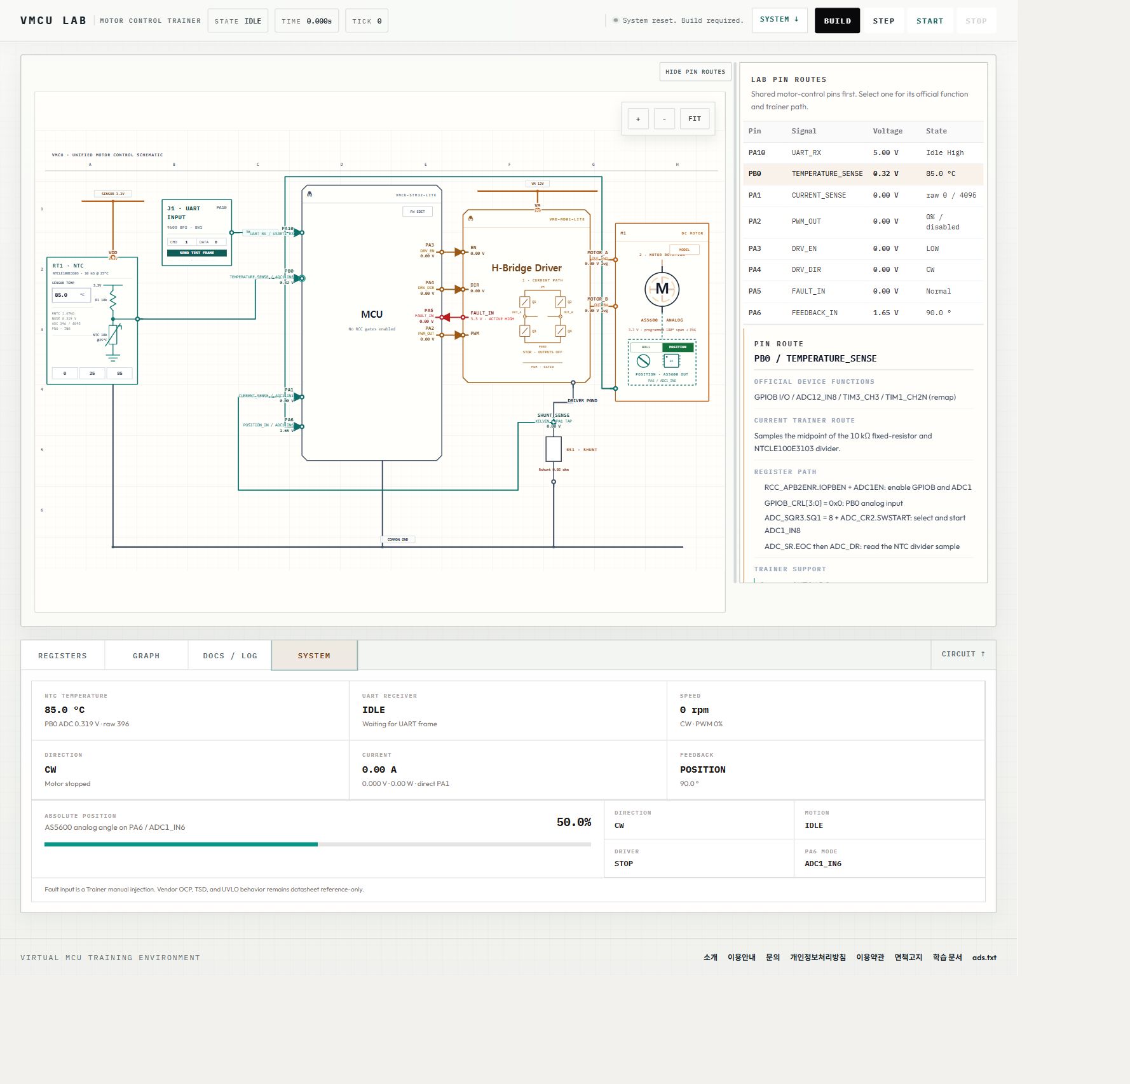Viewport: 1130px width, 1084px height.
Task: Click the zoom in plus button
Action: coord(638,119)
